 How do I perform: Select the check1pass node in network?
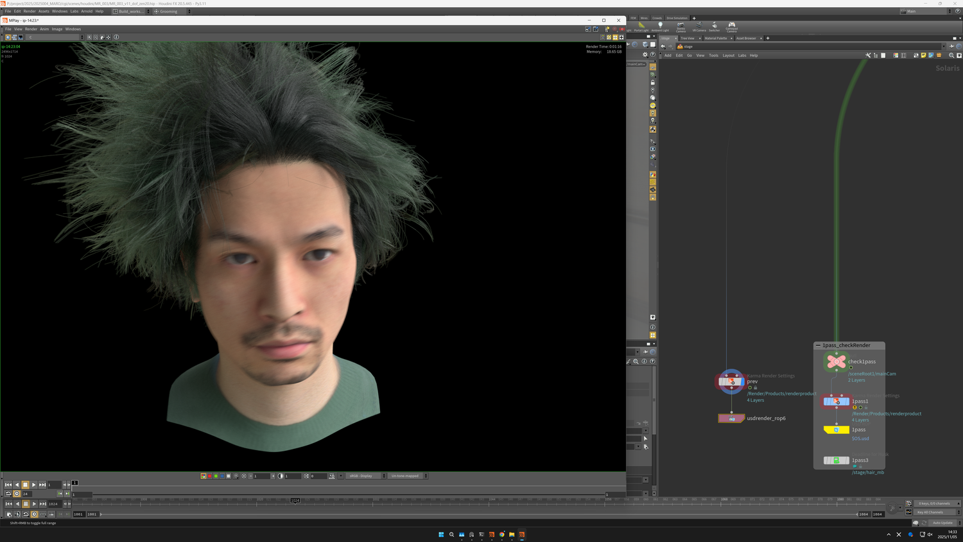coord(836,362)
